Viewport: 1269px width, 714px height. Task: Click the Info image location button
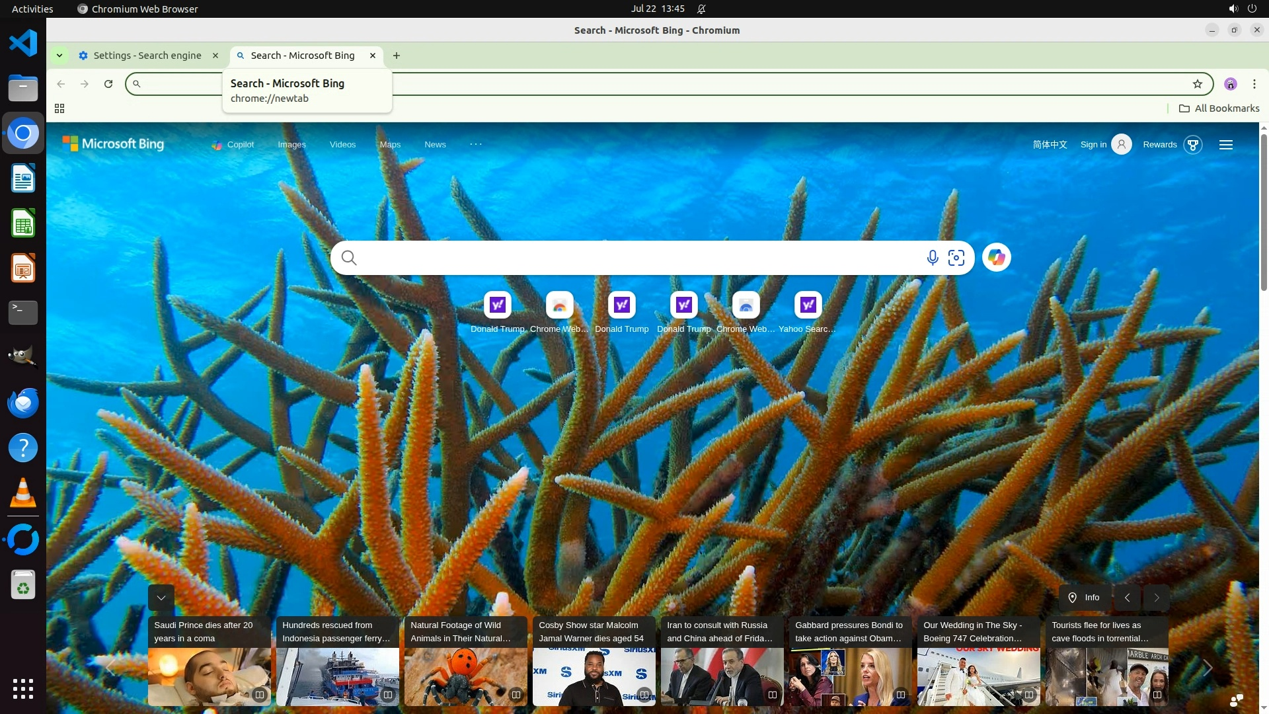1084,598
